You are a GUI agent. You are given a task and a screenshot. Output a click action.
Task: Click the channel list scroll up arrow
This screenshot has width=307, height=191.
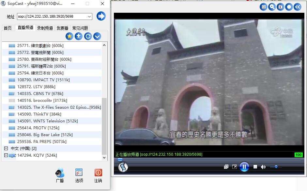pos(104,45)
